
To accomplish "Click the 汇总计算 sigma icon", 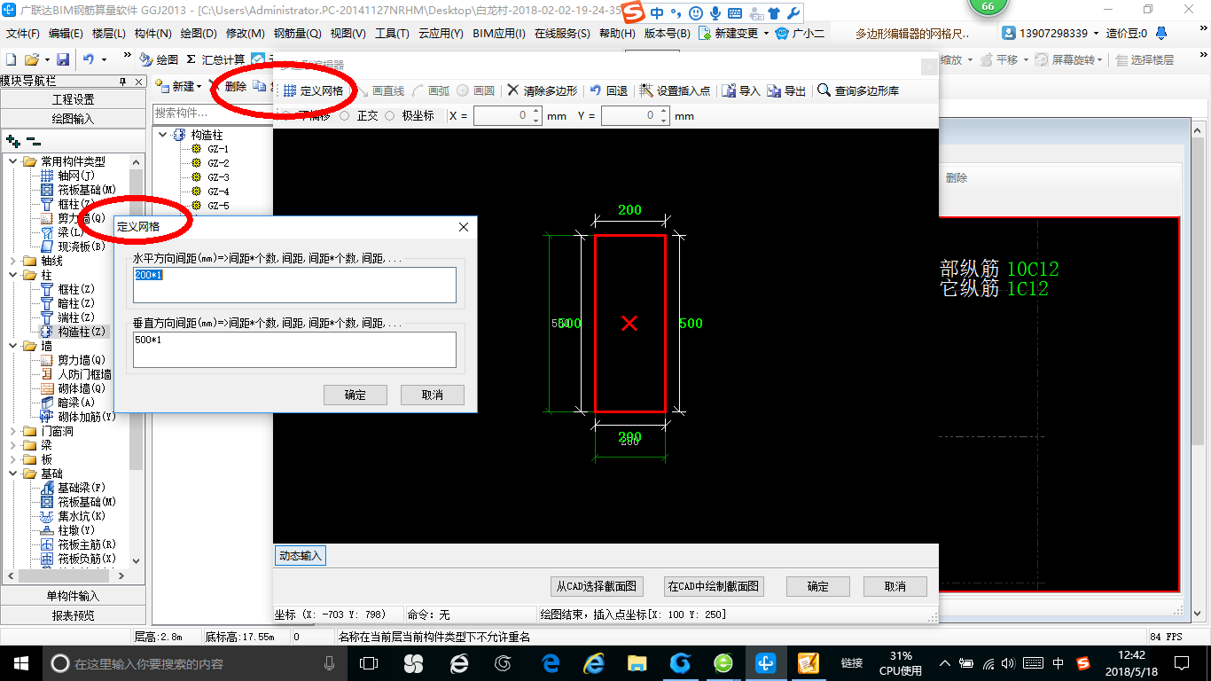I will pyautogui.click(x=191, y=59).
